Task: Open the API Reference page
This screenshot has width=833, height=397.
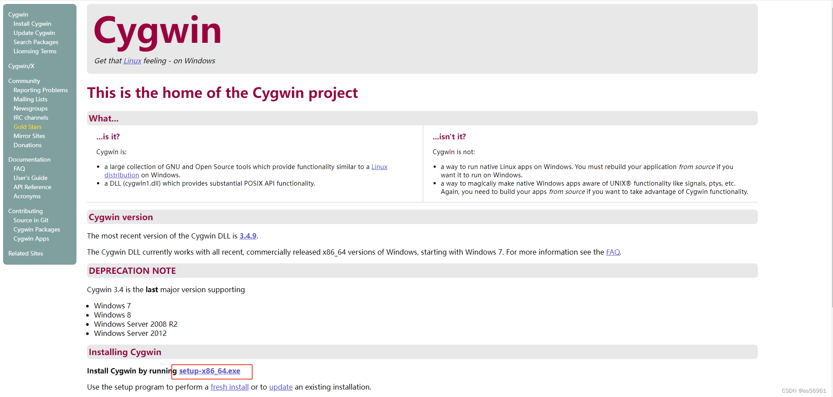Action: [x=32, y=186]
